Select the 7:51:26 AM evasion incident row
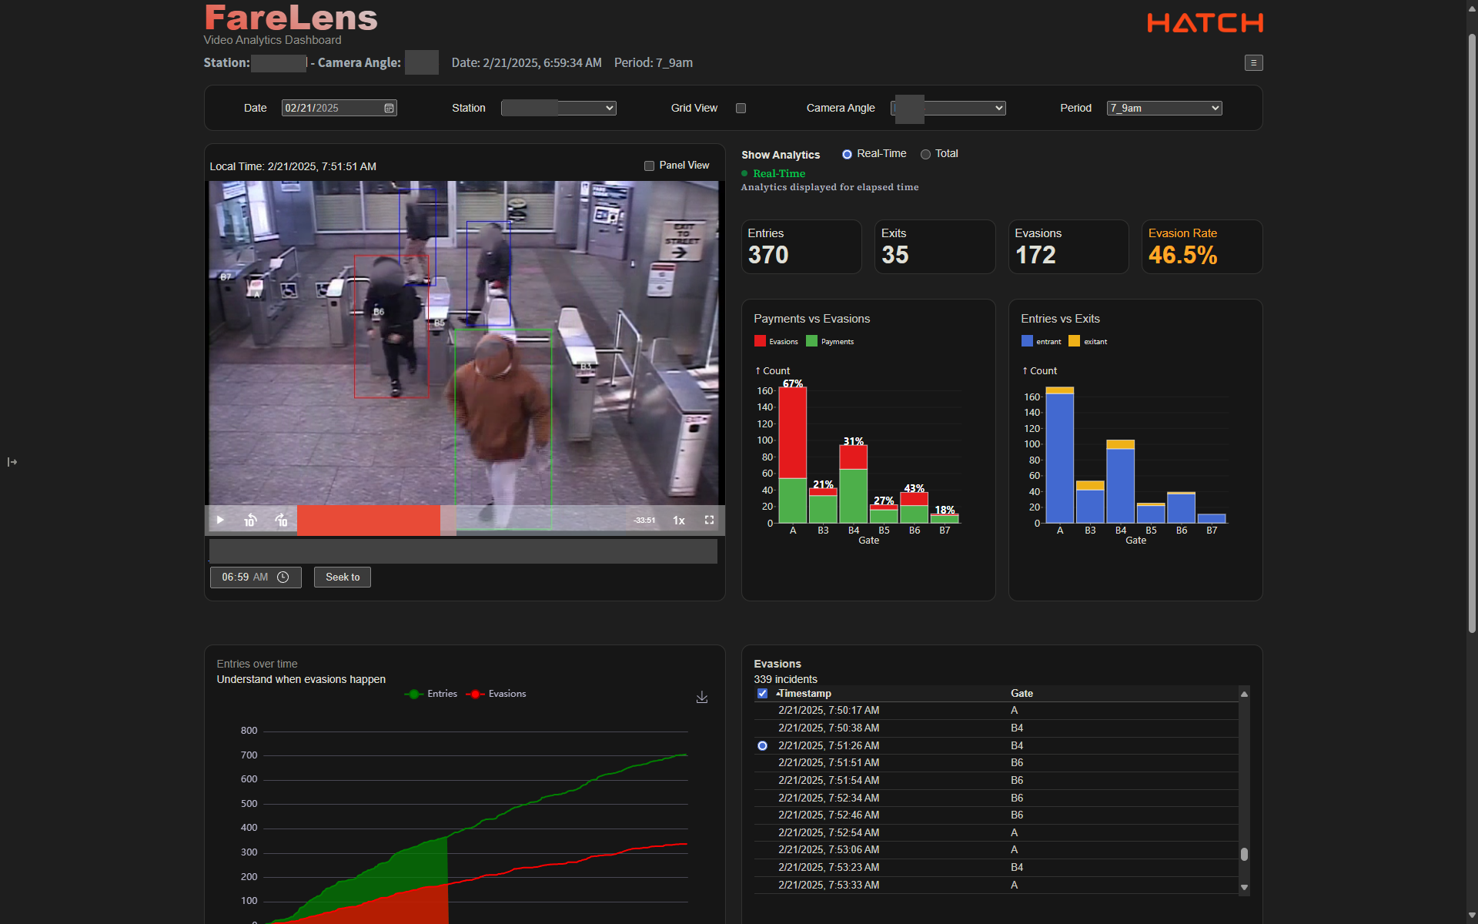 (828, 745)
